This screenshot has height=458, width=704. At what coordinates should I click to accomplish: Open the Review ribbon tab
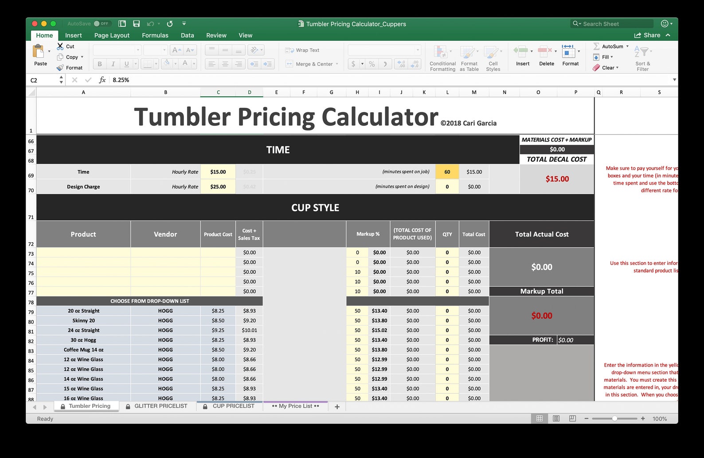[x=216, y=35]
